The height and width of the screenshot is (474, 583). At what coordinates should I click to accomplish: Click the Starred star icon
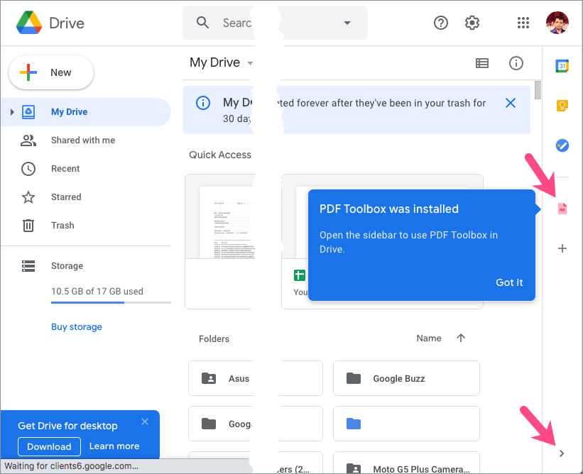tap(28, 197)
